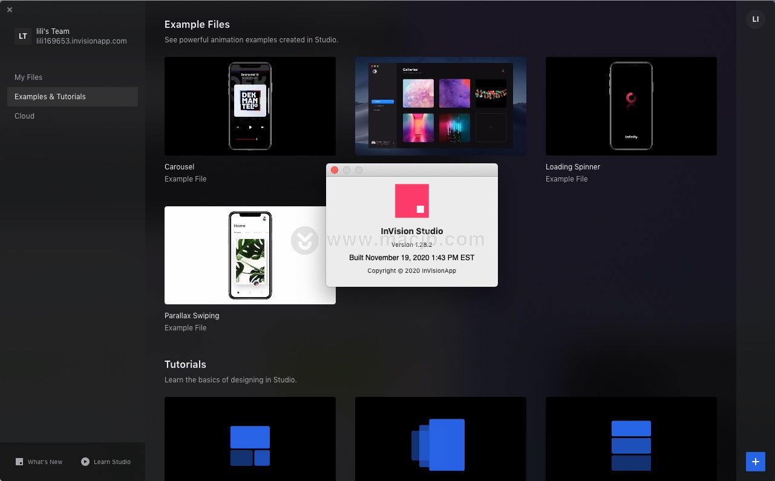775x481 pixels.
Task: Open the LI user profile avatar
Action: click(755, 19)
